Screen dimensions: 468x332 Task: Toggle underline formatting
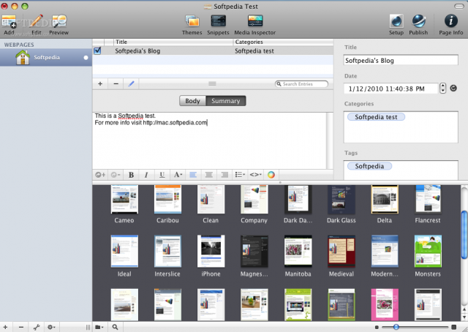(162, 175)
